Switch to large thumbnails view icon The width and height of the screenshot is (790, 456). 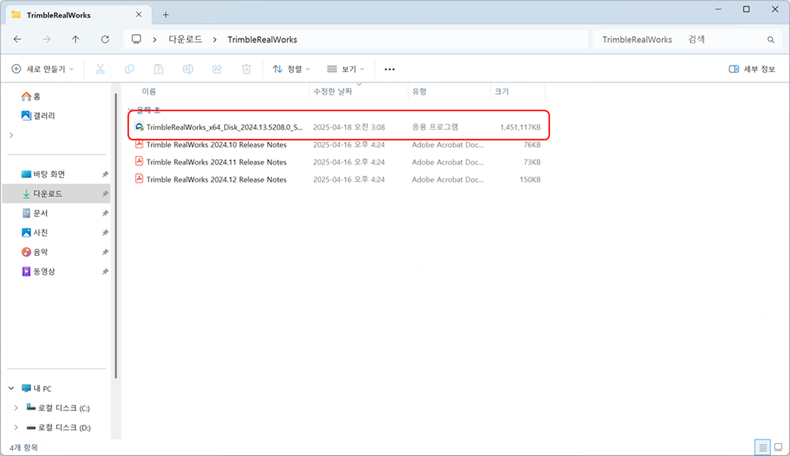coord(779,447)
